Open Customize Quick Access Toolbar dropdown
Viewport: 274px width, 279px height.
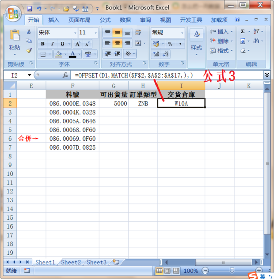pos(97,9)
